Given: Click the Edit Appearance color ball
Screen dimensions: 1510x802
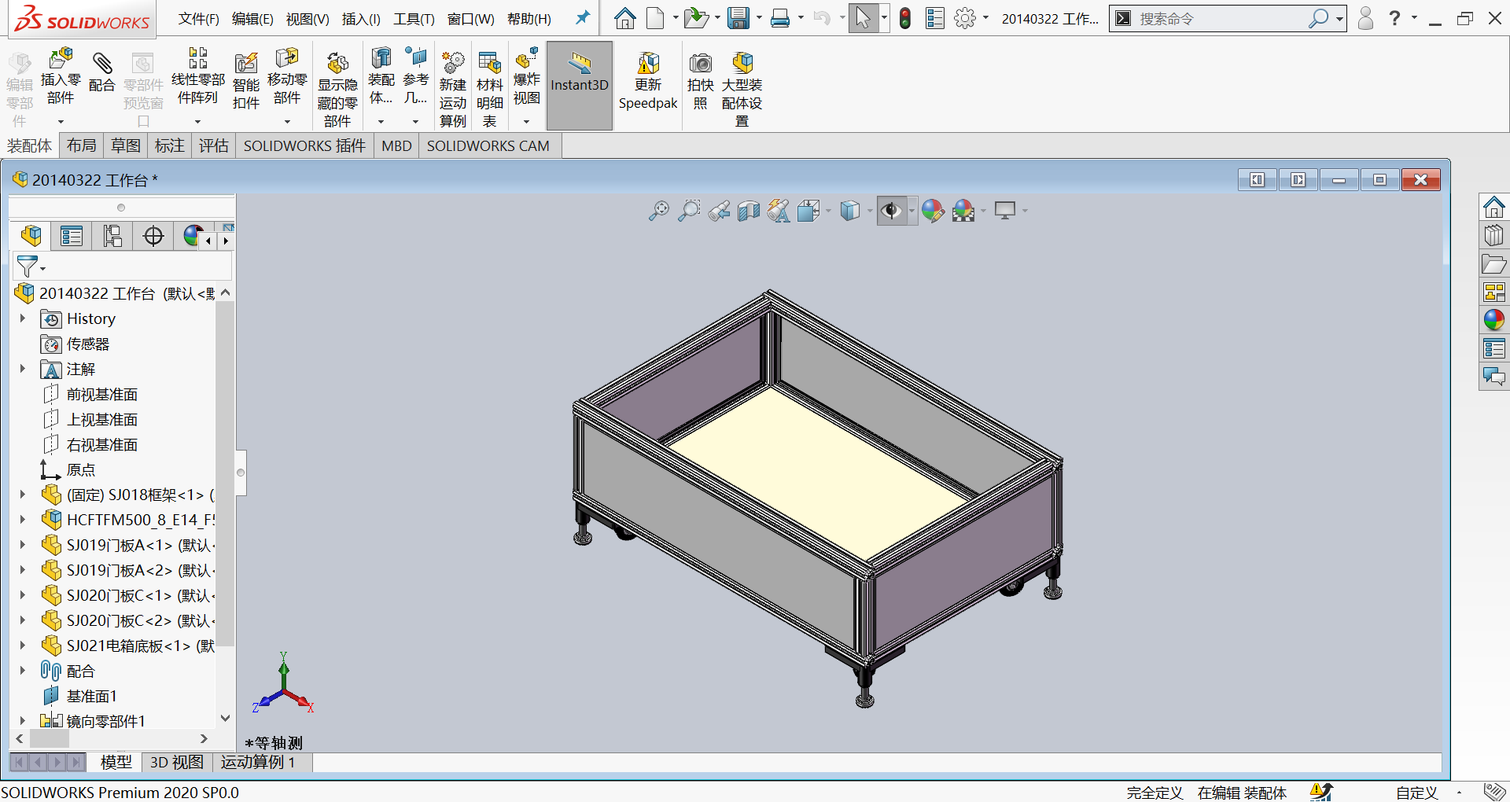Looking at the screenshot, I should point(933,211).
